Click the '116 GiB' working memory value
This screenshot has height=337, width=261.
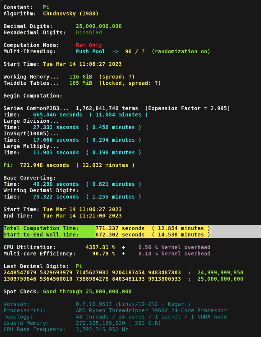coord(81,77)
